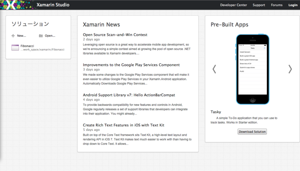Click the '4 days ago' date text
300x171 pixels.
pos(91,100)
